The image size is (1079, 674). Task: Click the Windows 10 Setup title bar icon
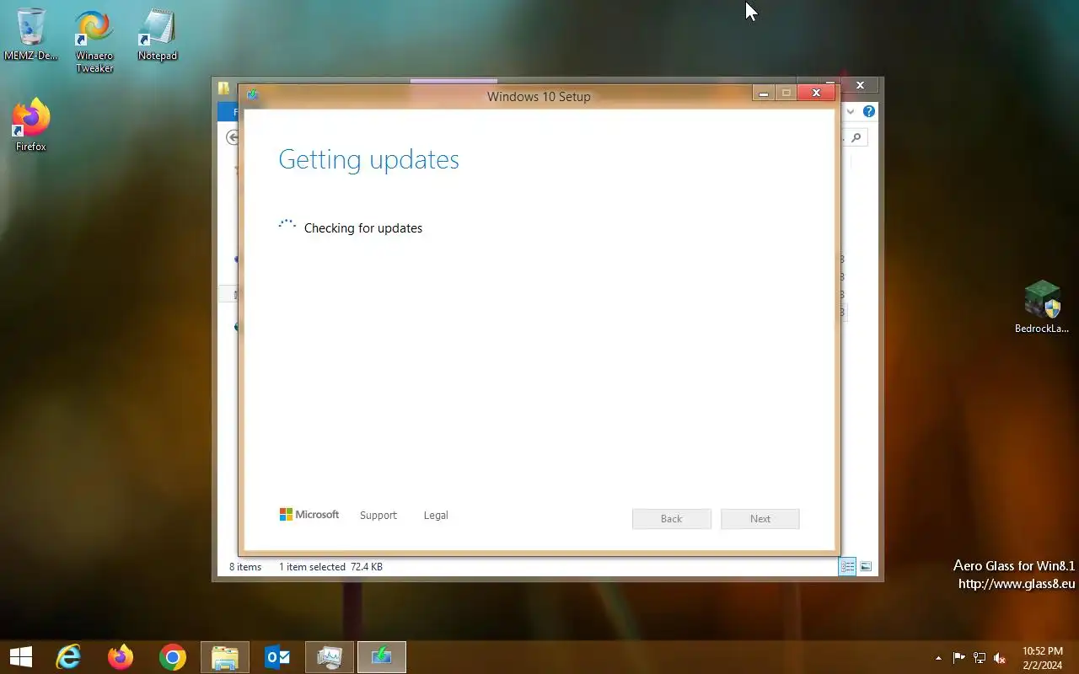coord(252,95)
